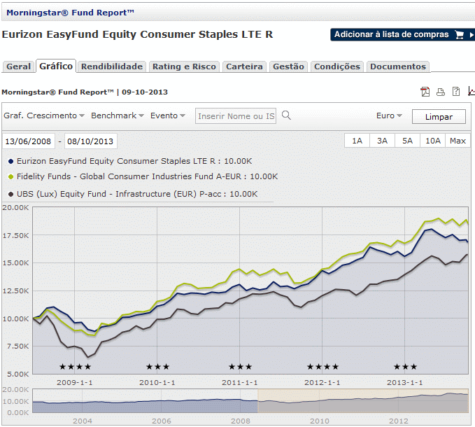Click the printer icon
Viewport: 475px width, 427px height.
(x=441, y=92)
